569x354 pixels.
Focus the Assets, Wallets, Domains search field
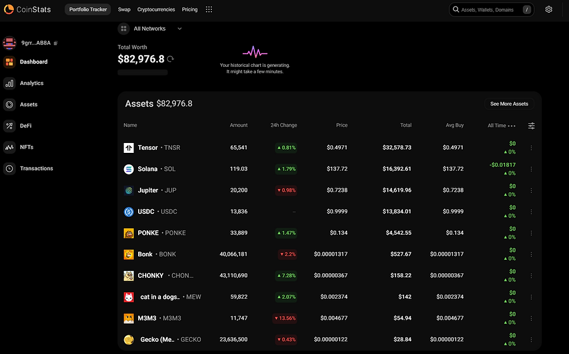(491, 10)
